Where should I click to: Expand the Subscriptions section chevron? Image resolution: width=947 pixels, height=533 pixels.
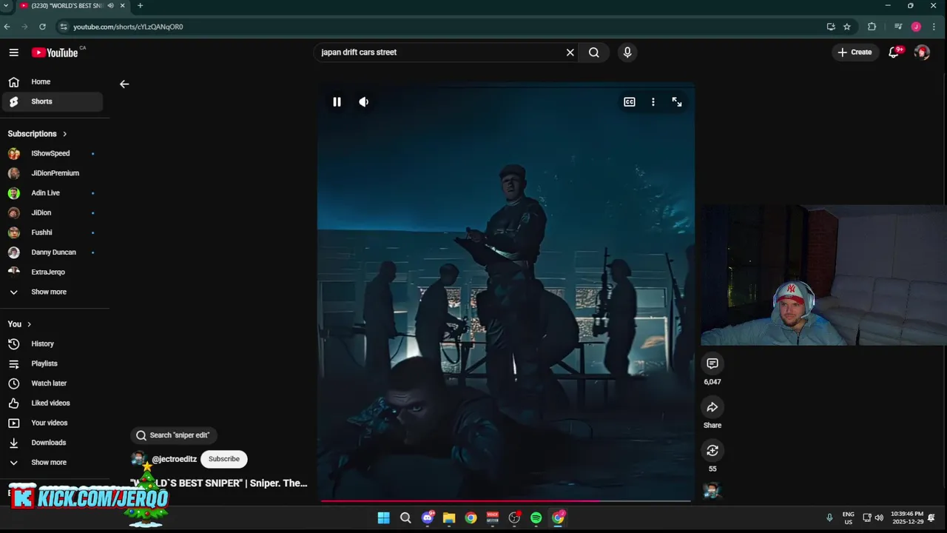(64, 134)
